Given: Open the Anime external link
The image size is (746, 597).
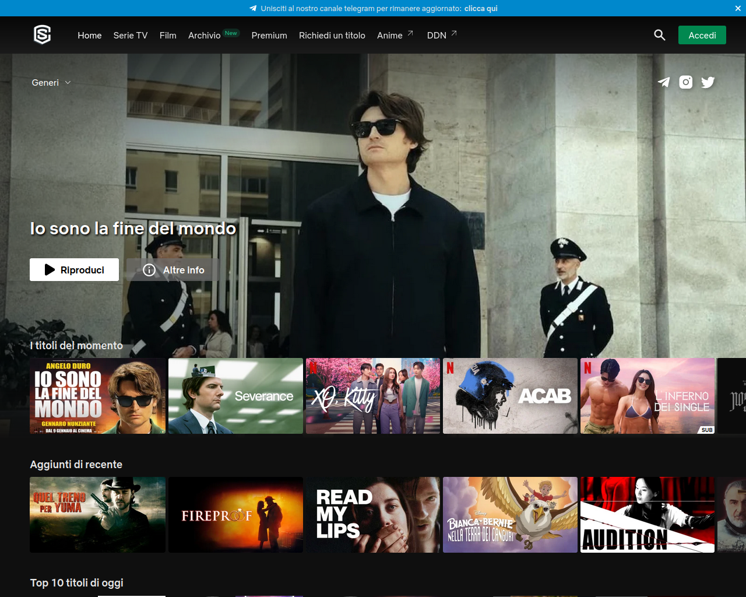Looking at the screenshot, I should [395, 35].
